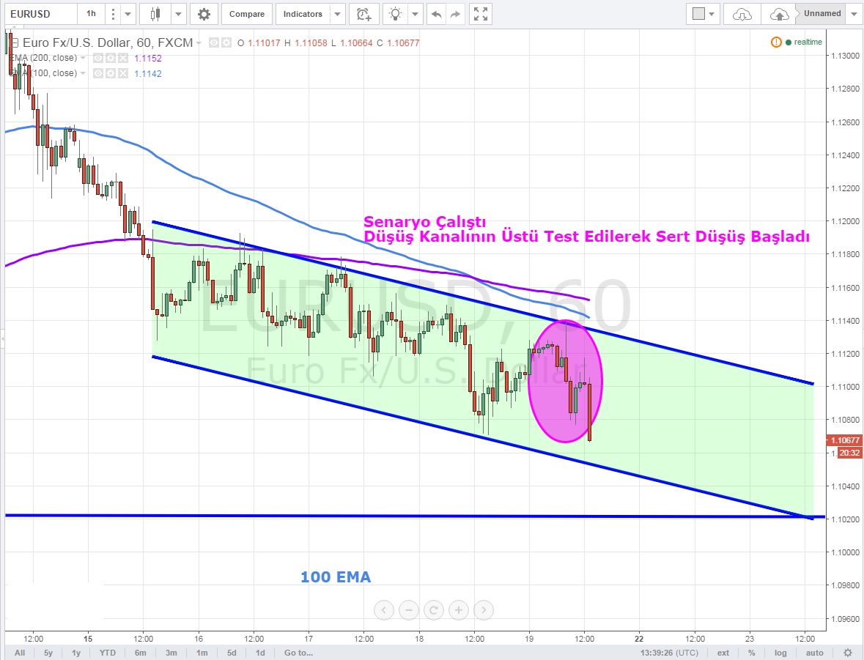Open chart properties gear in top toolbar

point(203,14)
